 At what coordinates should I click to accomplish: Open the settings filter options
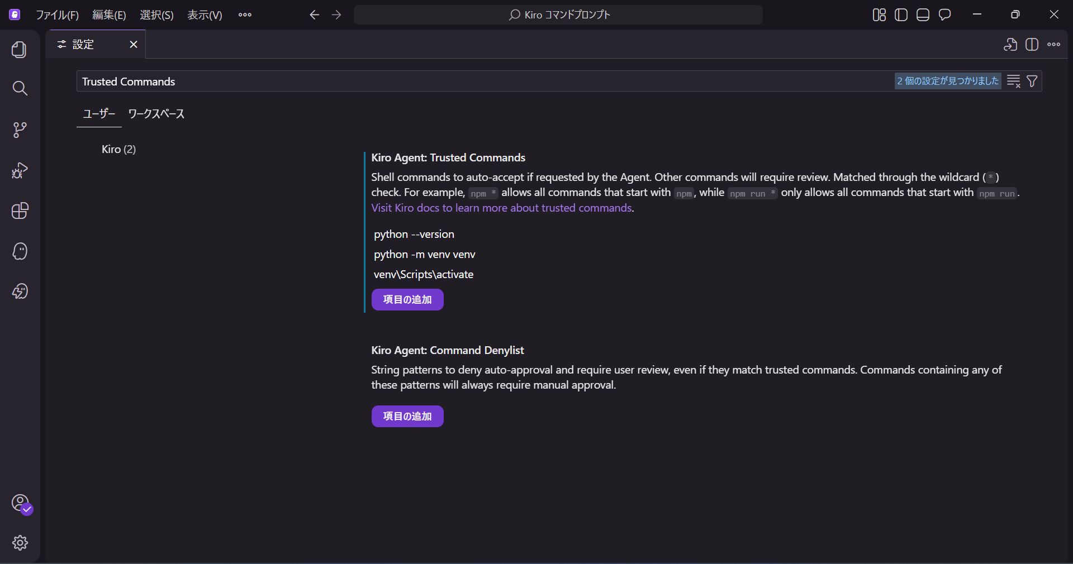1032,82
